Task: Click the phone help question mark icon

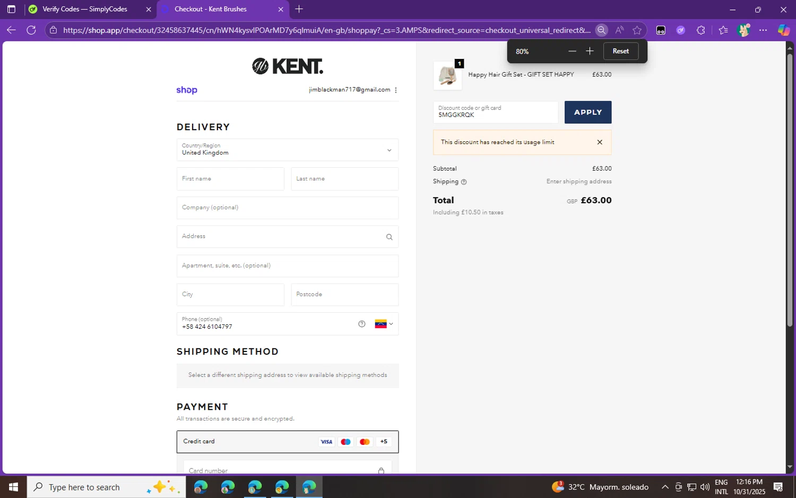Action: tap(362, 324)
